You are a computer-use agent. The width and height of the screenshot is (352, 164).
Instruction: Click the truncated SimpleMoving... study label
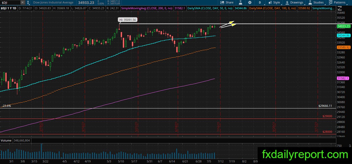coord(323,8)
